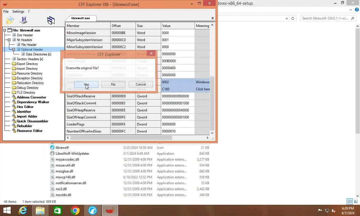Select Dos Header in the tree
This screenshot has height=216, width=360.
click(x=25, y=35)
